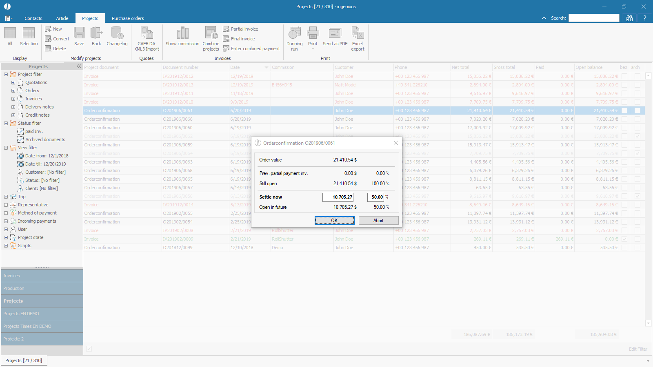Screen dimensions: 653x367
Task: Click the binoculars search icon
Action: (x=629, y=18)
